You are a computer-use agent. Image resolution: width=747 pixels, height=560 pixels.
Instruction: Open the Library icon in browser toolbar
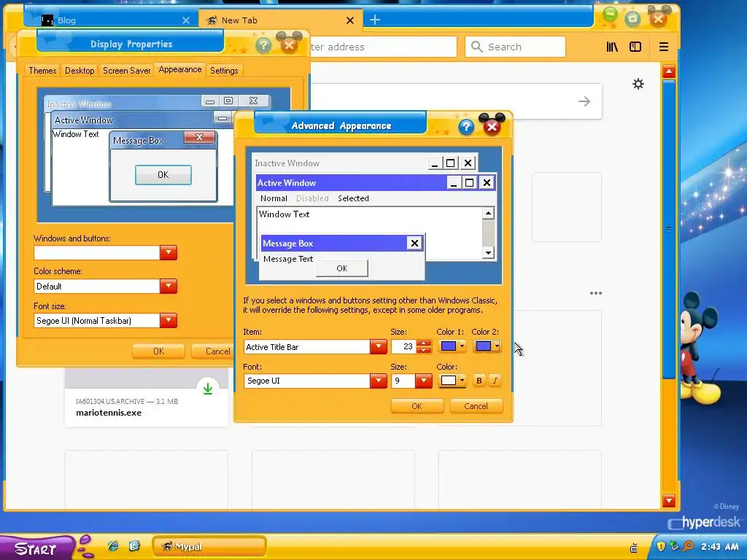(612, 47)
